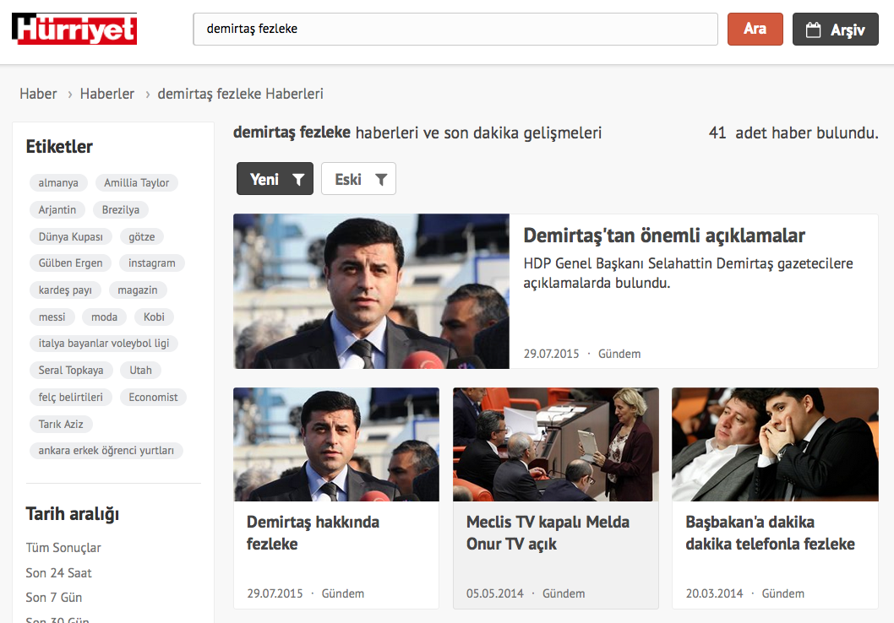Image resolution: width=894 pixels, height=623 pixels.
Task: Filter by Son 7 Gün
Action: (54, 597)
